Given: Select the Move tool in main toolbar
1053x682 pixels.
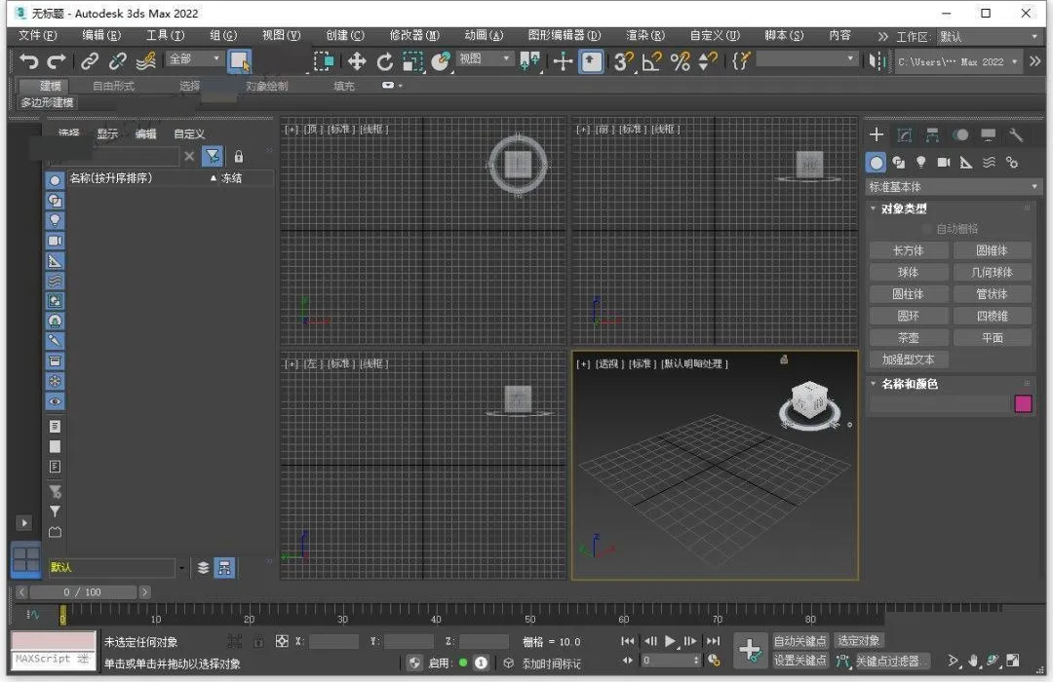Looking at the screenshot, I should coord(357,61).
